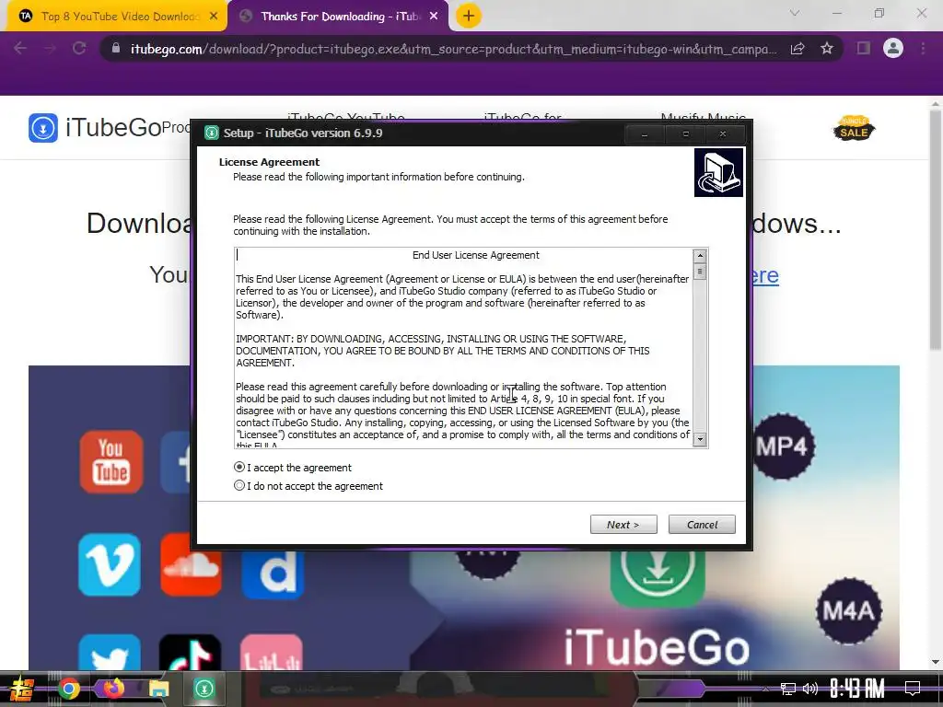Click the MP4 format badge
Viewport: 943px width, 707px height.
click(782, 446)
